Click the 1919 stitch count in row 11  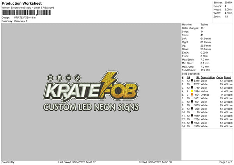(197, 116)
